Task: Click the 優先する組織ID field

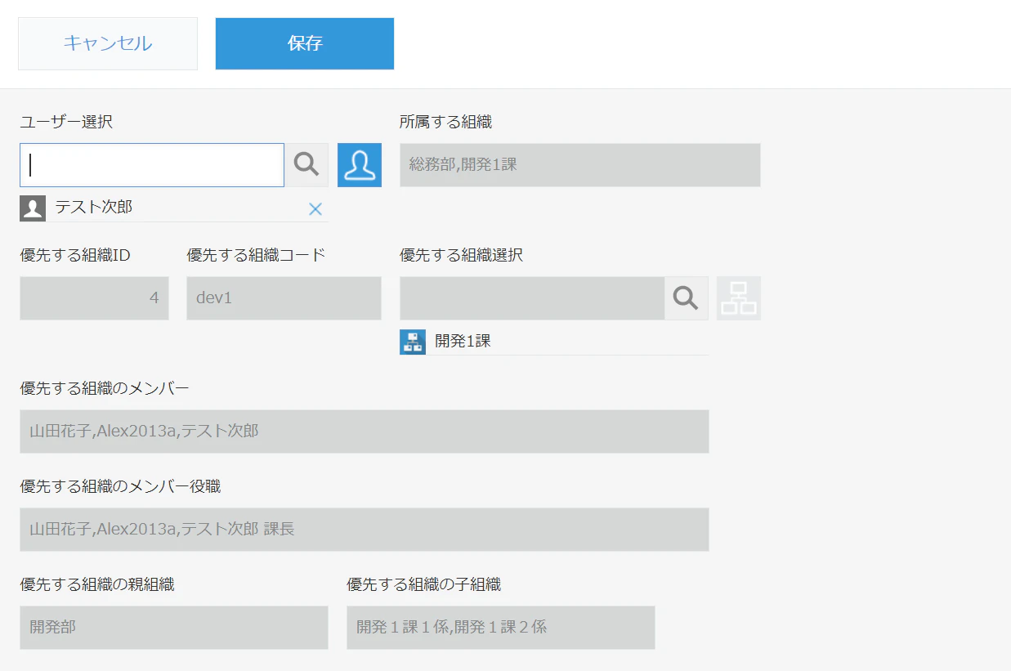Action: click(x=94, y=298)
